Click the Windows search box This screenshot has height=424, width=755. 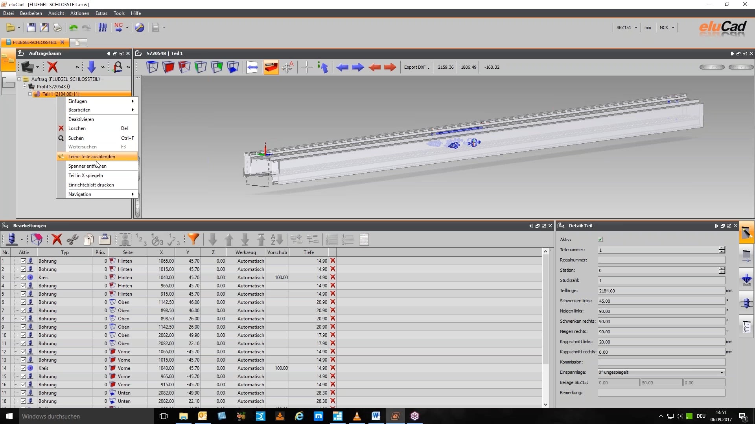click(x=87, y=416)
